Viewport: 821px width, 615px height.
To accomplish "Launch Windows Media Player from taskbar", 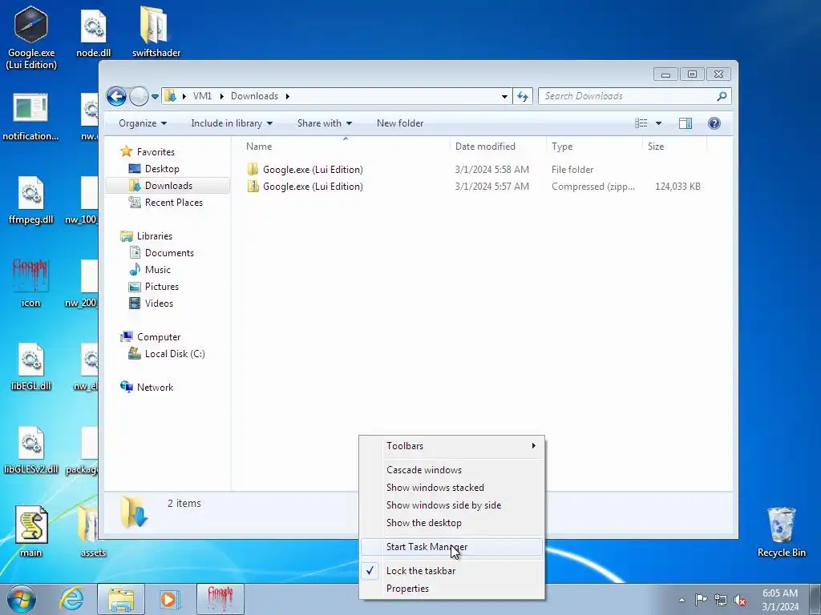I will 170,599.
